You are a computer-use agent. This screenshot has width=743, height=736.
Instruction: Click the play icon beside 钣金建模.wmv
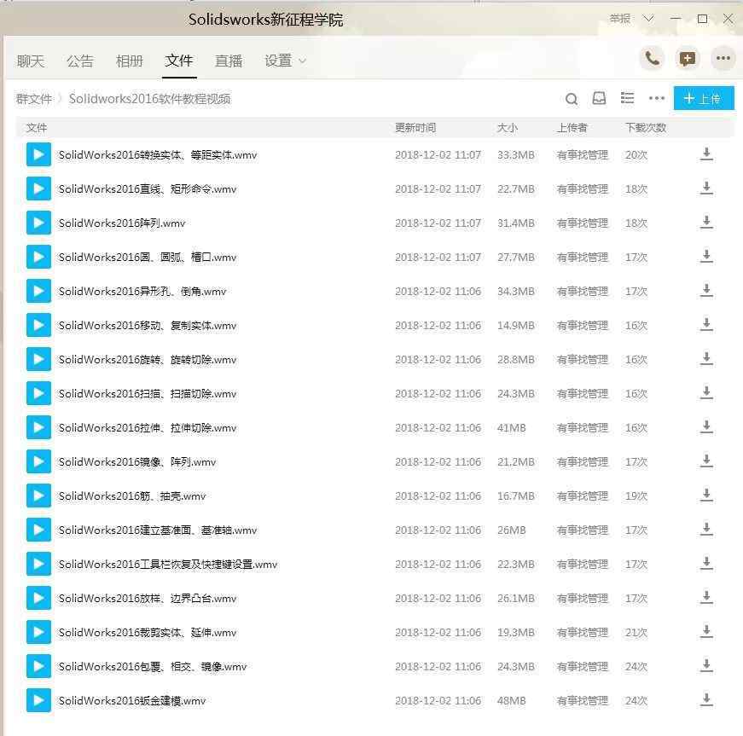click(x=38, y=700)
